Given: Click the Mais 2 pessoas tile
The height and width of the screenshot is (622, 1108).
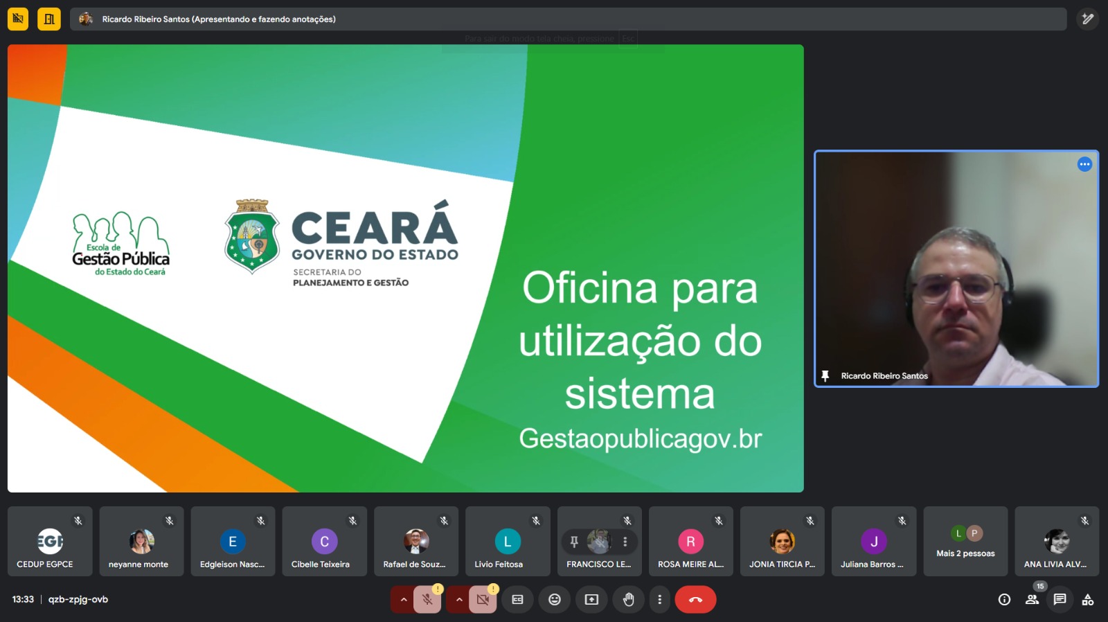Looking at the screenshot, I should tap(965, 542).
